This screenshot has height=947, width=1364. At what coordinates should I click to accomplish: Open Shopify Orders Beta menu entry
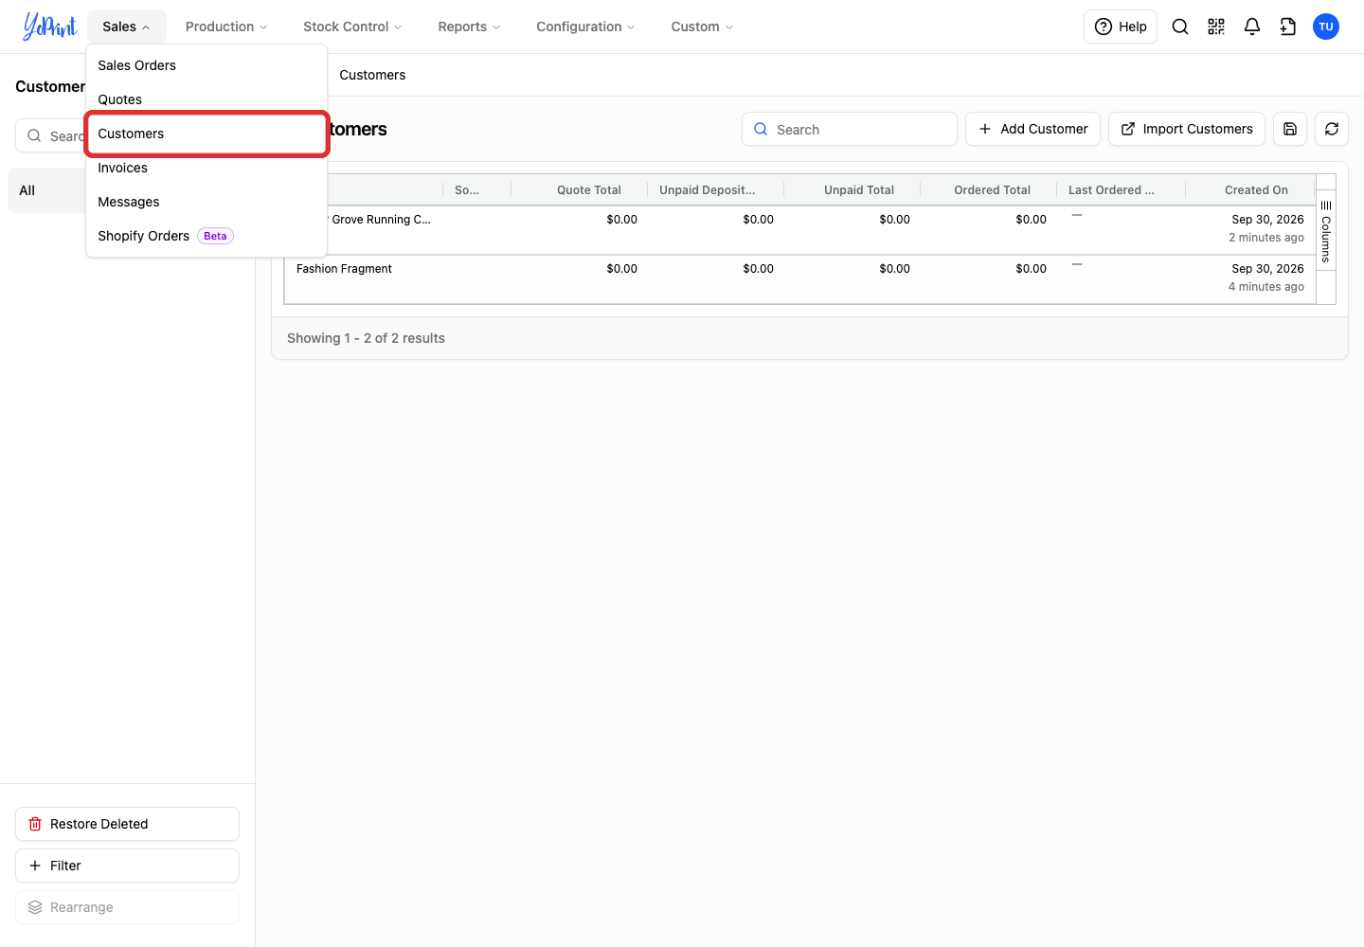pos(206,236)
